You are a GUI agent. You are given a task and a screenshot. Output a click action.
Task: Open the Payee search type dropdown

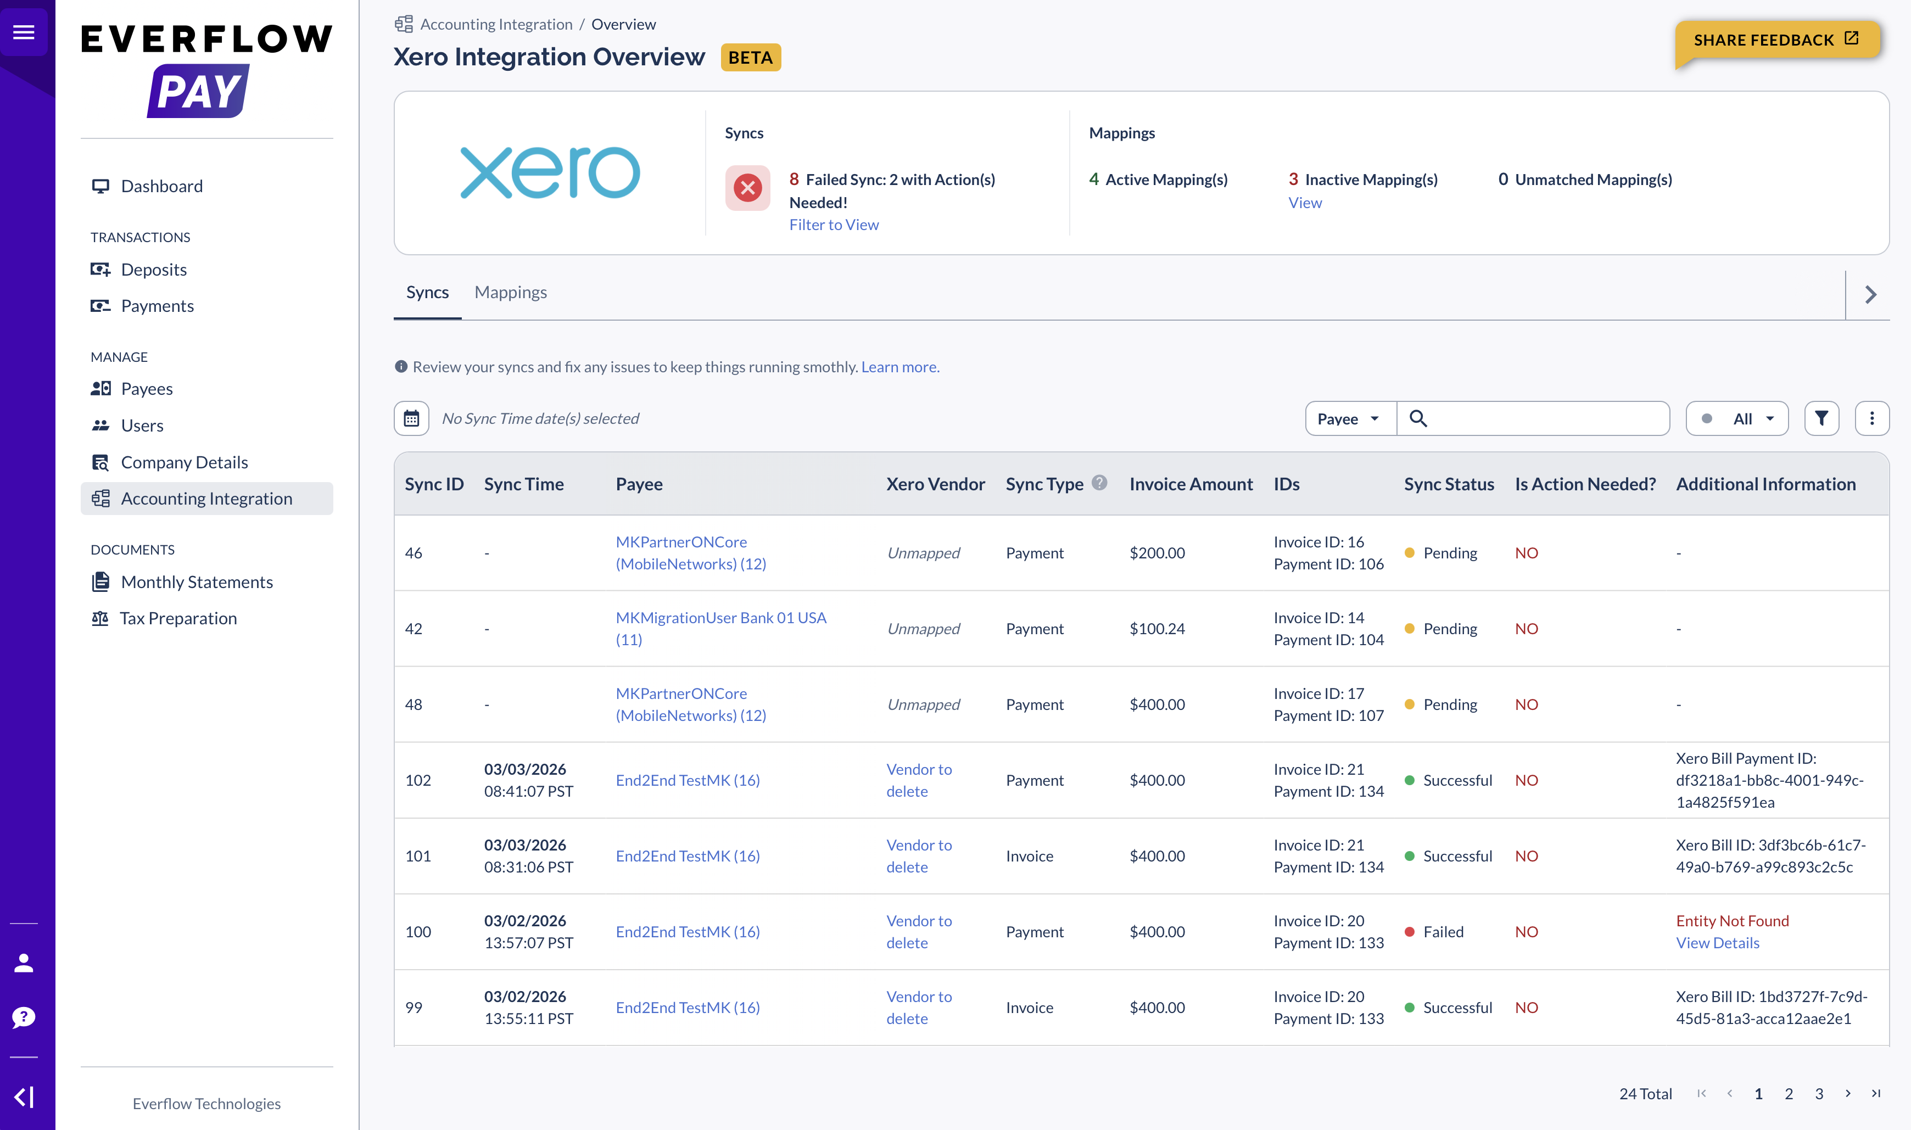1350,419
